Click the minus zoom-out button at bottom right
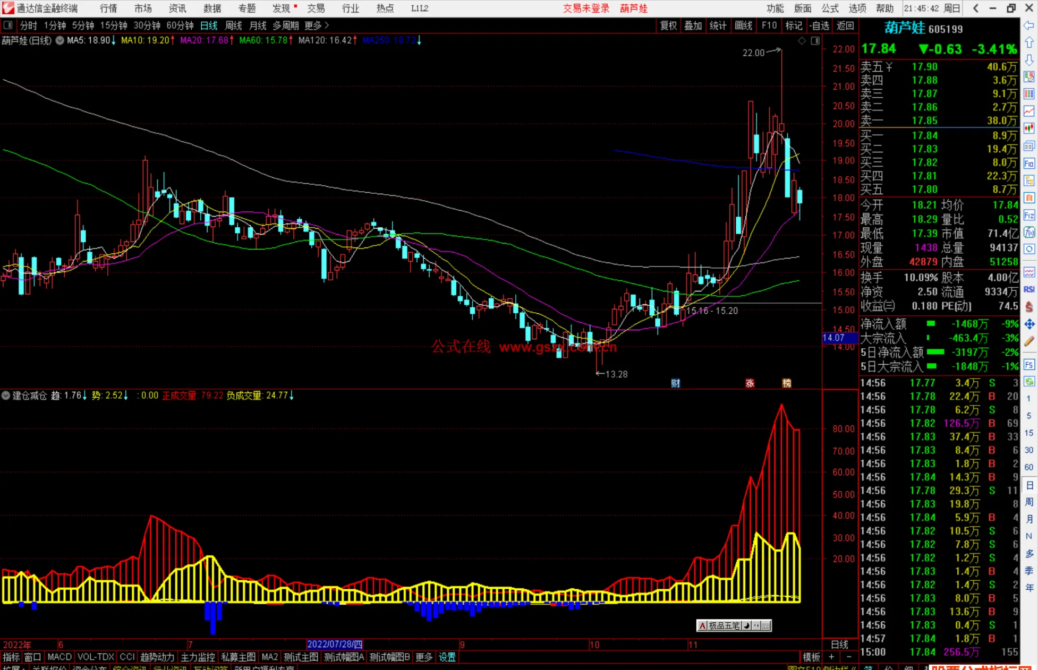The image size is (1038, 670). (x=849, y=657)
